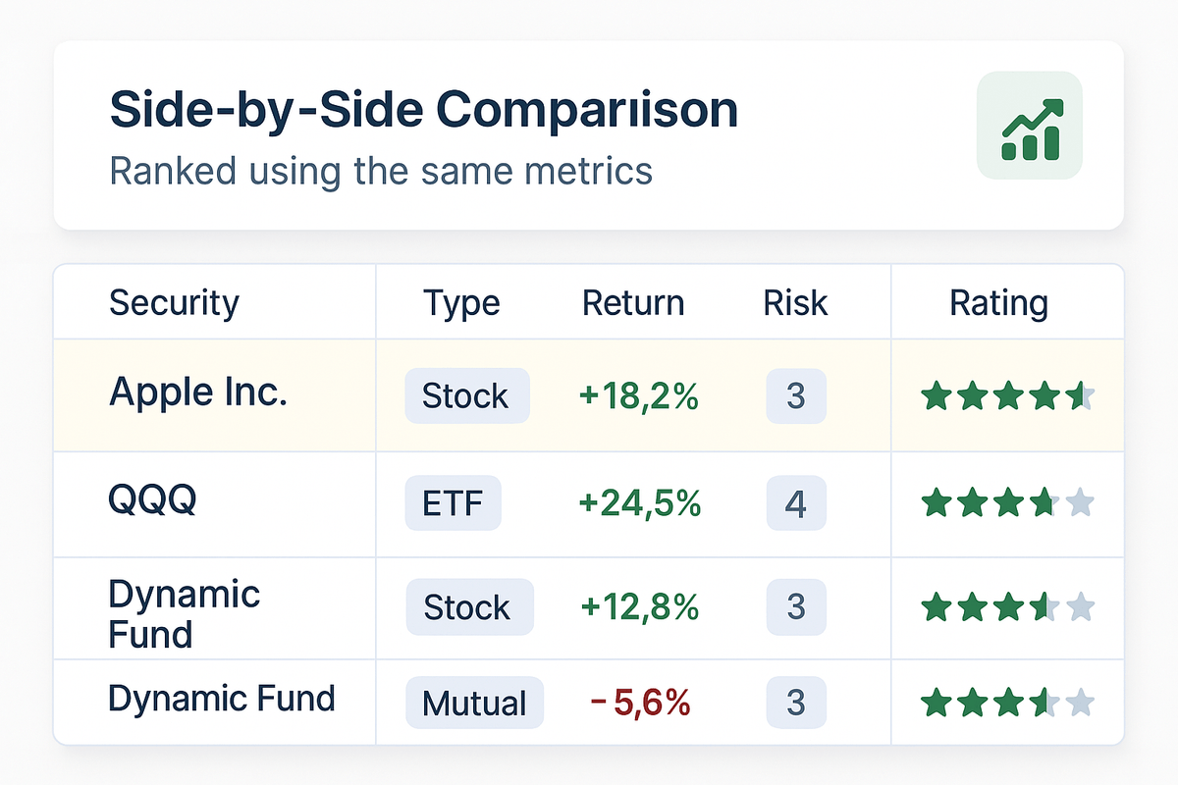1178x785 pixels.
Task: Open the QQQ security name
Action: point(152,500)
